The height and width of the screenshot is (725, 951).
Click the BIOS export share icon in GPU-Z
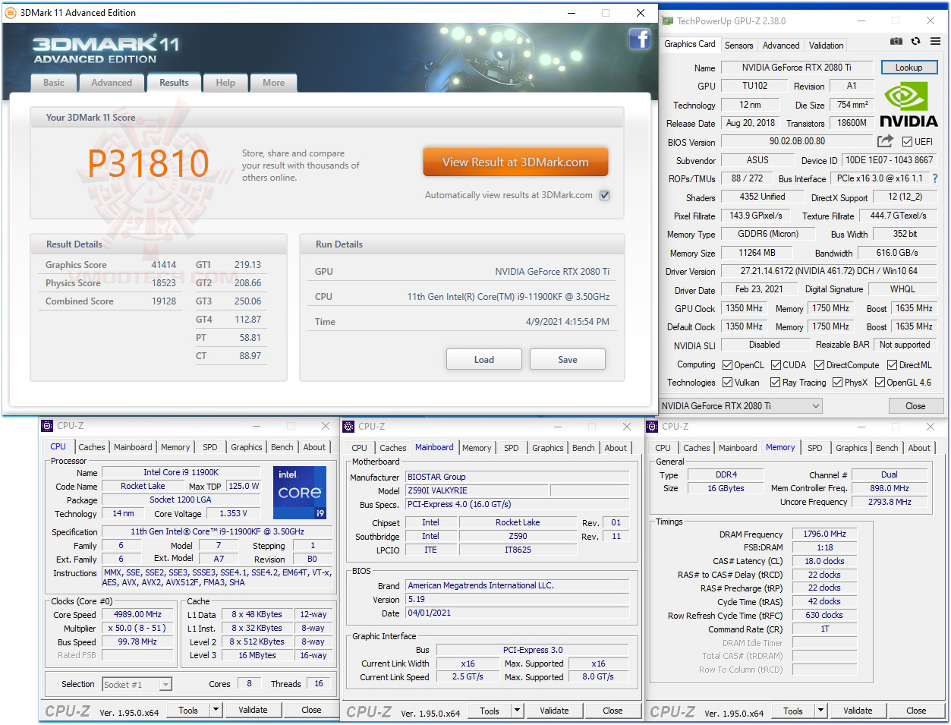coord(885,141)
